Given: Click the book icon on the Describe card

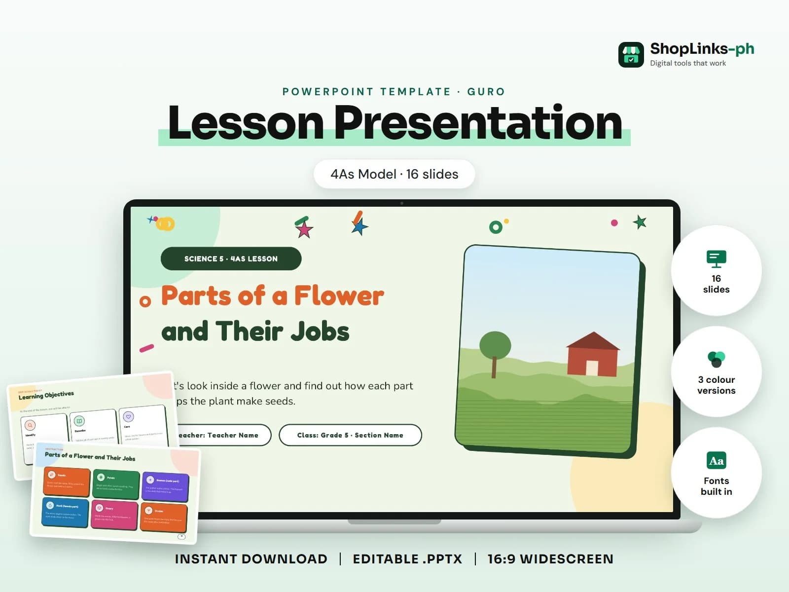Looking at the screenshot, I should pyautogui.click(x=79, y=421).
